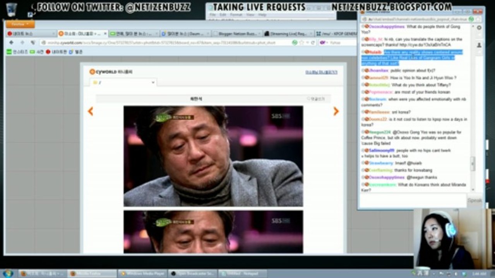Go to next photo with right arrow

(336, 111)
